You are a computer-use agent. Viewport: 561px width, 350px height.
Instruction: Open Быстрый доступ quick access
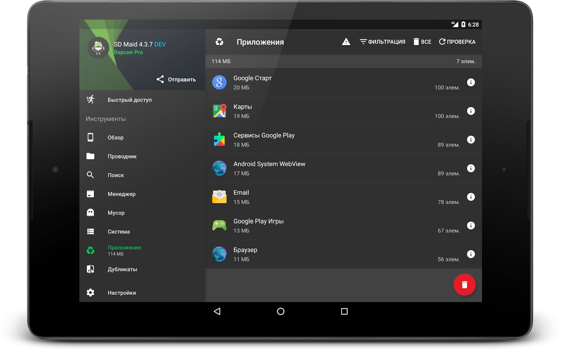click(x=142, y=100)
